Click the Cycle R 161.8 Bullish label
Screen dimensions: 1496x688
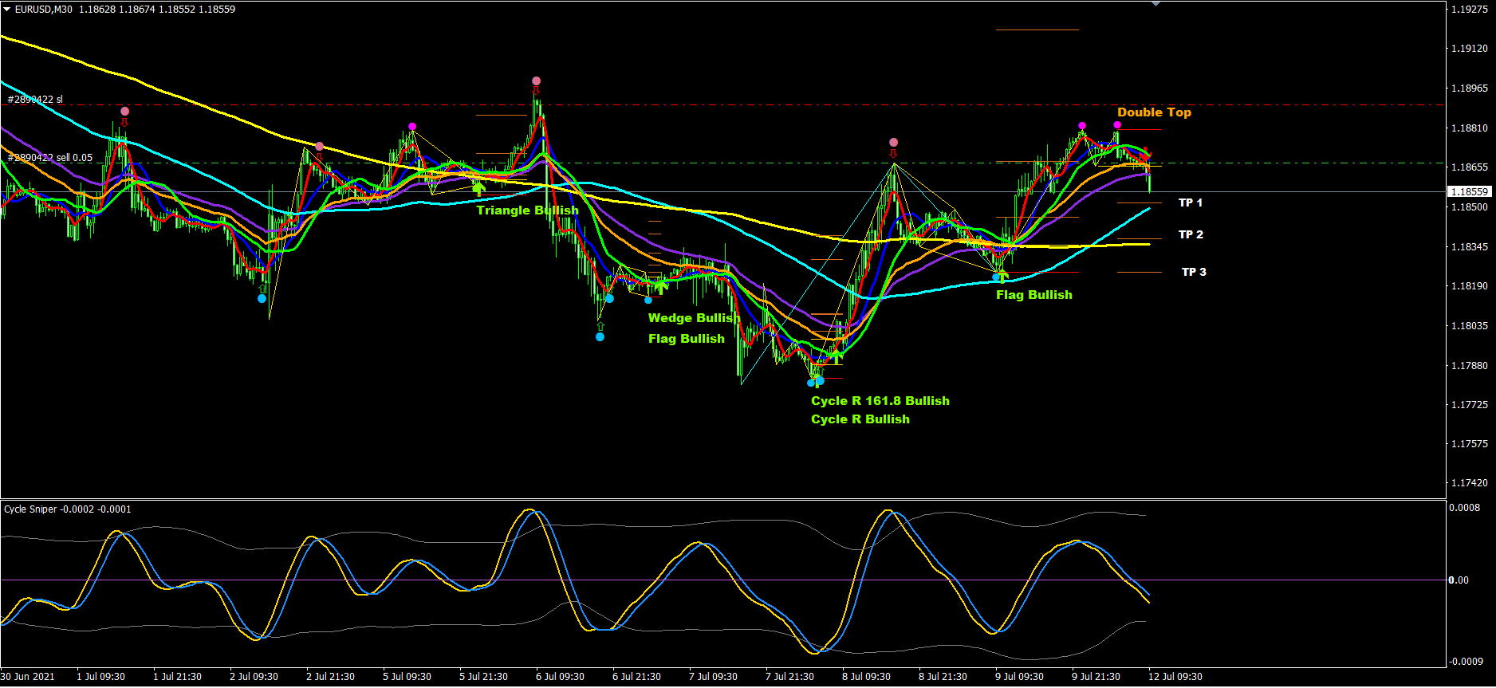pyautogui.click(x=880, y=401)
